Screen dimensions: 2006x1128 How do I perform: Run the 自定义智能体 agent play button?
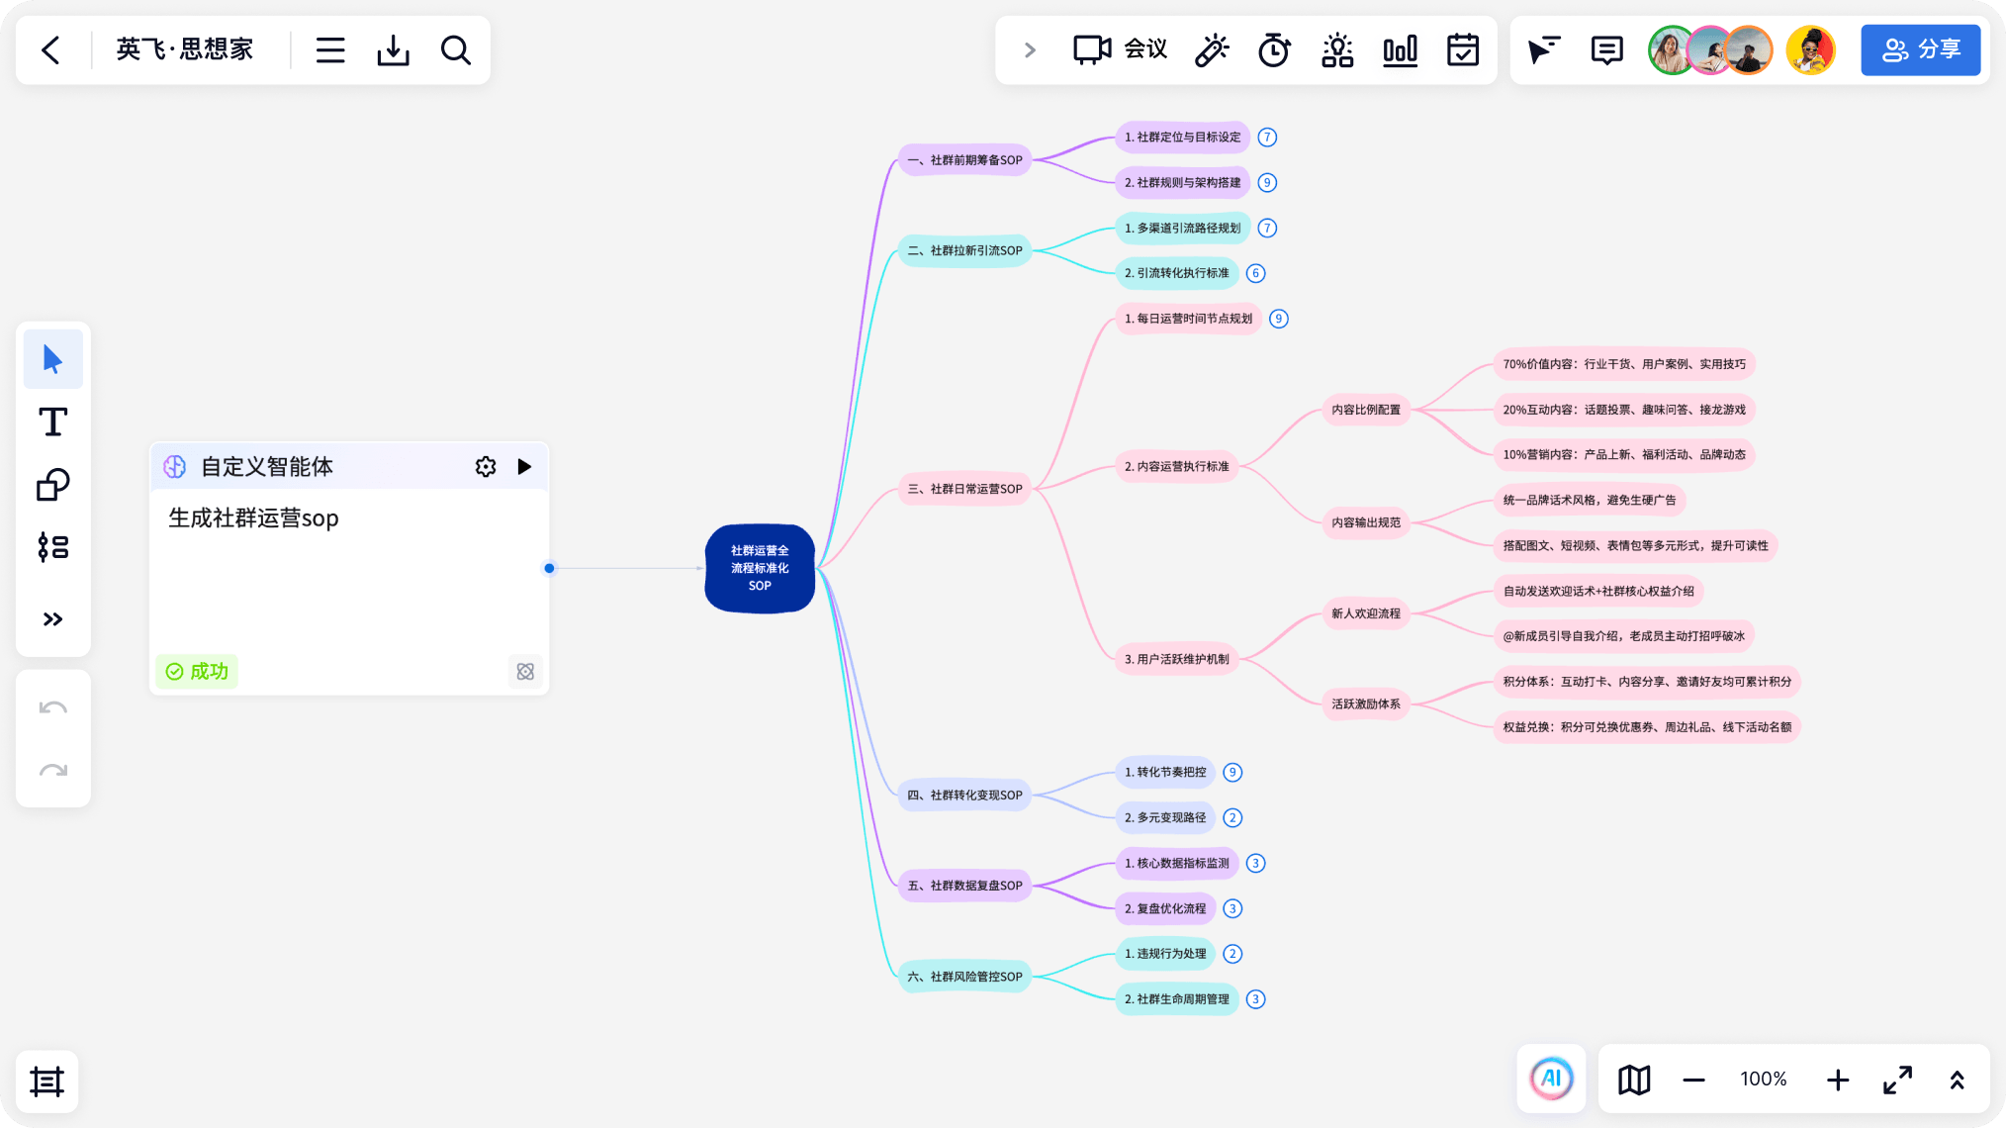pyautogui.click(x=524, y=466)
